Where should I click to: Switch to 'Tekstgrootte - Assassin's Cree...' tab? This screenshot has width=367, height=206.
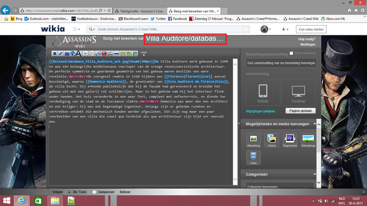tap(140, 11)
